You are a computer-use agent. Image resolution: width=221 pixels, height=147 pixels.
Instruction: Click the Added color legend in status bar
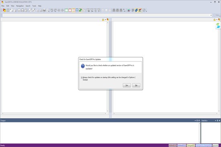click(172, 145)
